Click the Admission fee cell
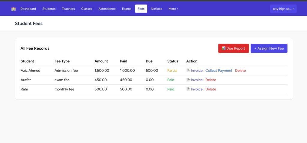This screenshot has width=307, height=143. (66, 71)
